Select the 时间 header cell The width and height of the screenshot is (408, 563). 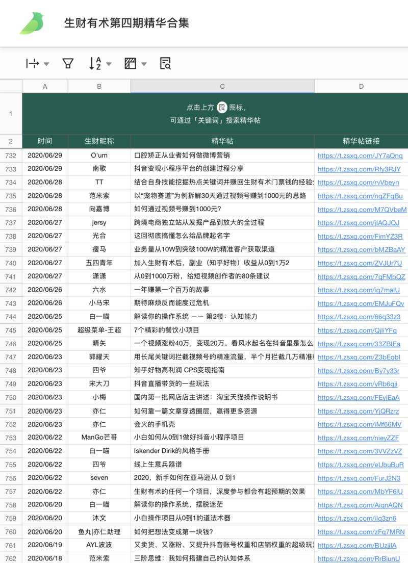coord(45,141)
